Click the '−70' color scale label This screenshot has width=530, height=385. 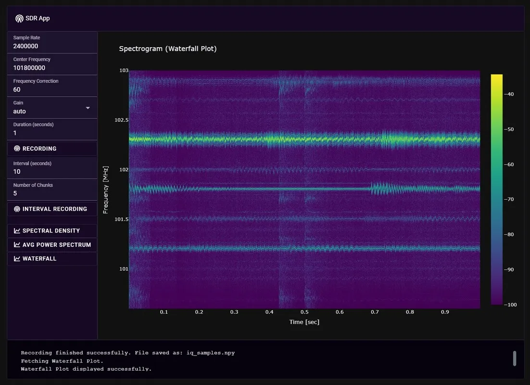coord(509,199)
